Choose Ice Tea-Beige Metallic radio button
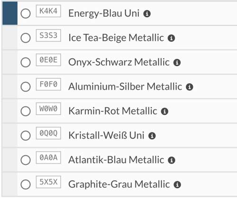 click(26, 38)
